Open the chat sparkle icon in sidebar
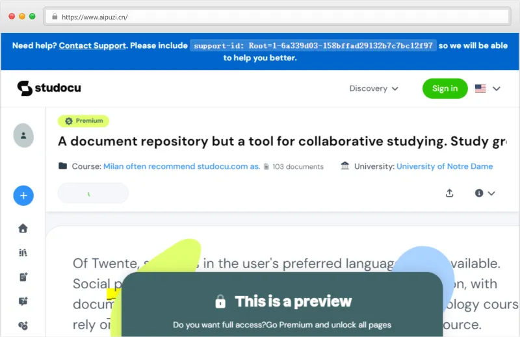Viewport: 520px width, 337px height. click(23, 301)
